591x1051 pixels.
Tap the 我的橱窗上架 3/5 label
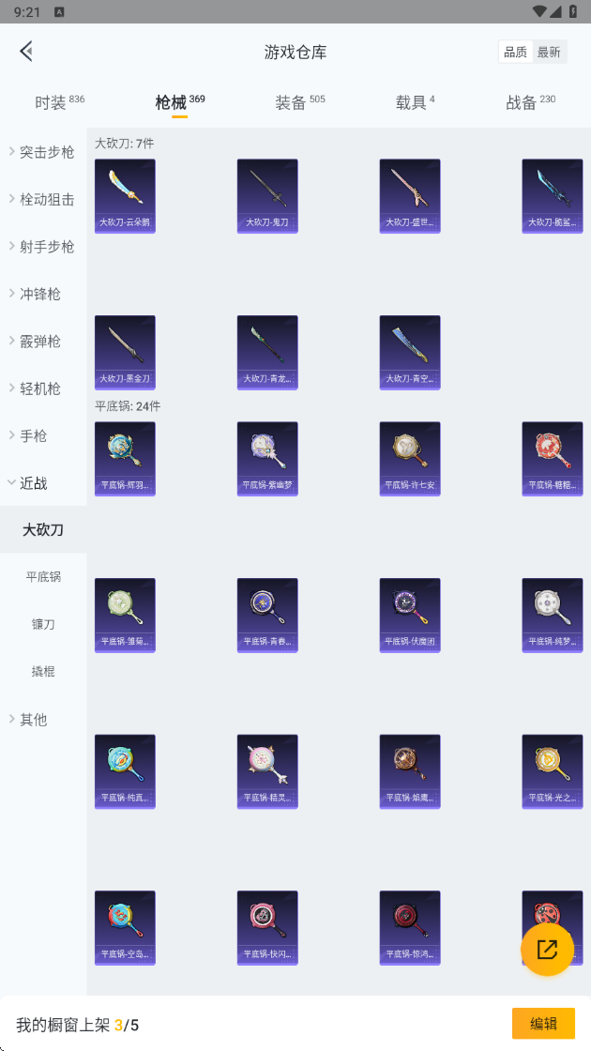(x=78, y=1025)
